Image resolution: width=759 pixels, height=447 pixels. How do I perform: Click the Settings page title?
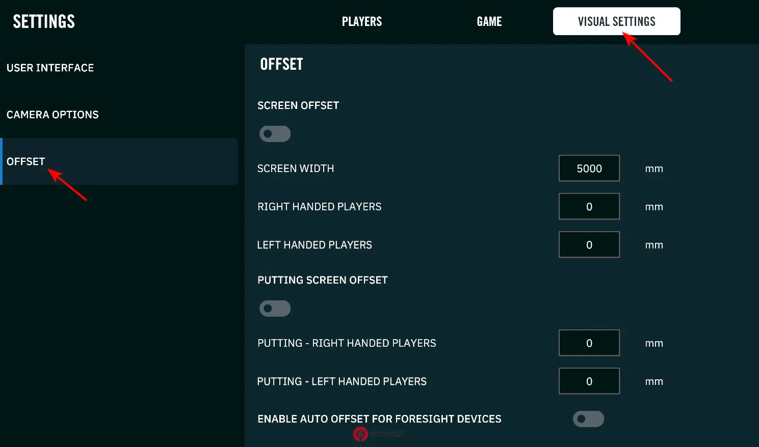pyautogui.click(x=44, y=21)
